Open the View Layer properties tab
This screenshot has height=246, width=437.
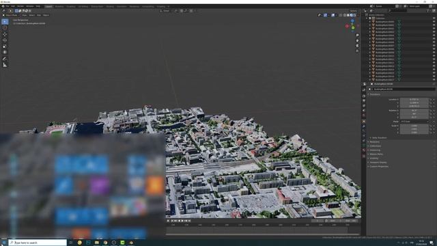[364, 106]
